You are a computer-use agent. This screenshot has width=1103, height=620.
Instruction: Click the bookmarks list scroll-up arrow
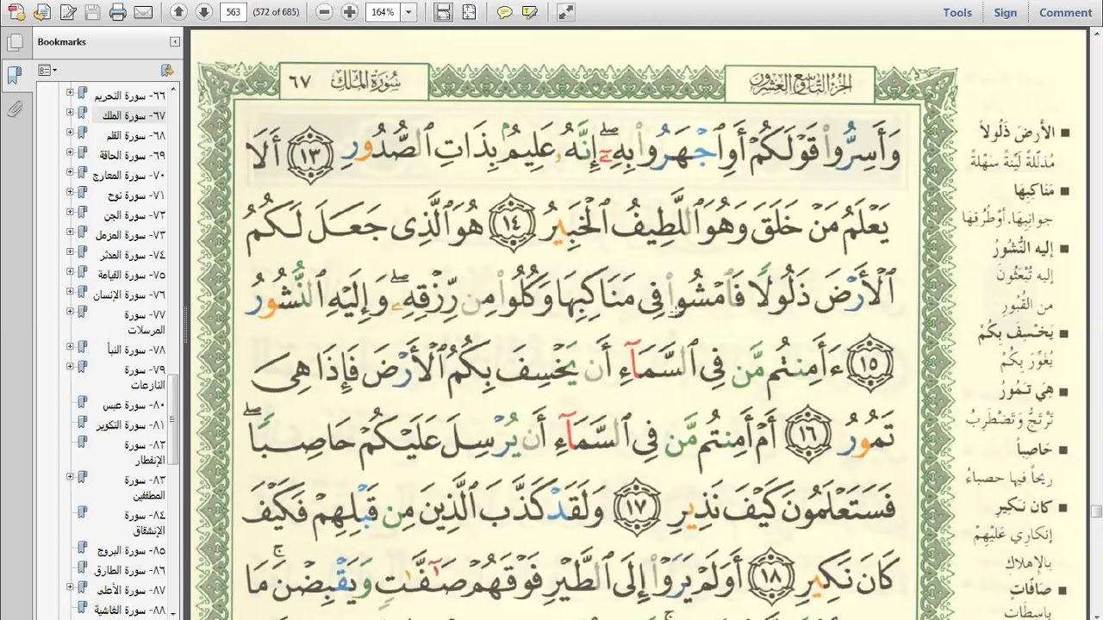tap(173, 88)
